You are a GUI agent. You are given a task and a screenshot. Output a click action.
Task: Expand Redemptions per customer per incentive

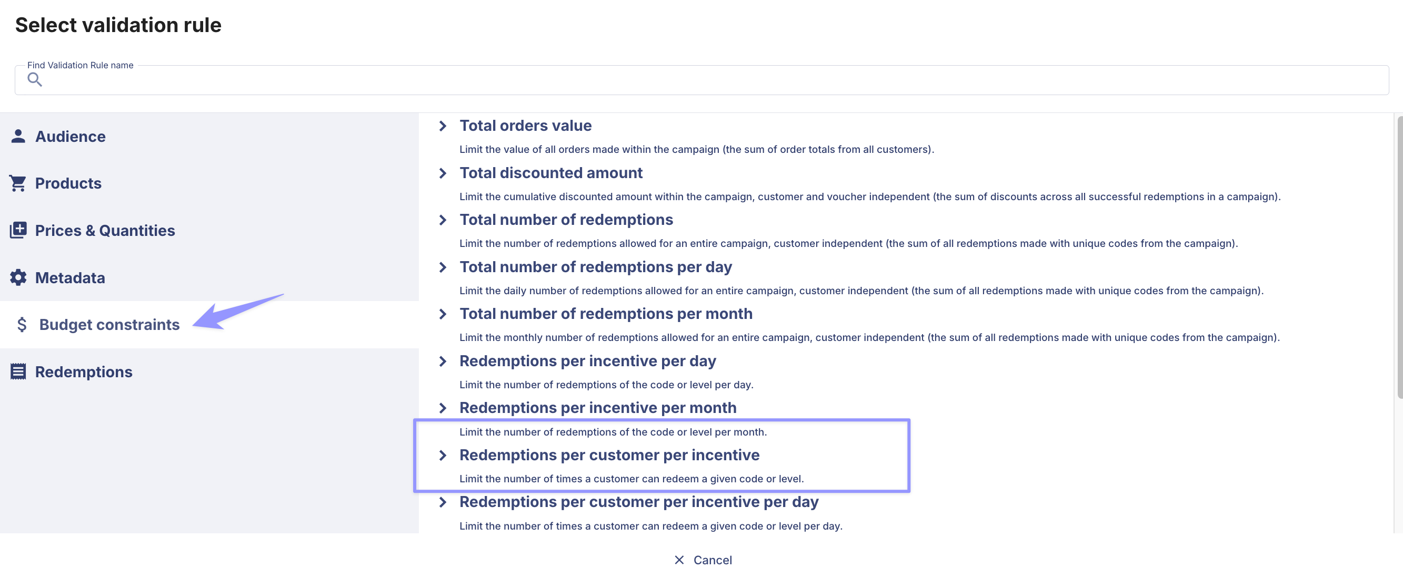[442, 455]
